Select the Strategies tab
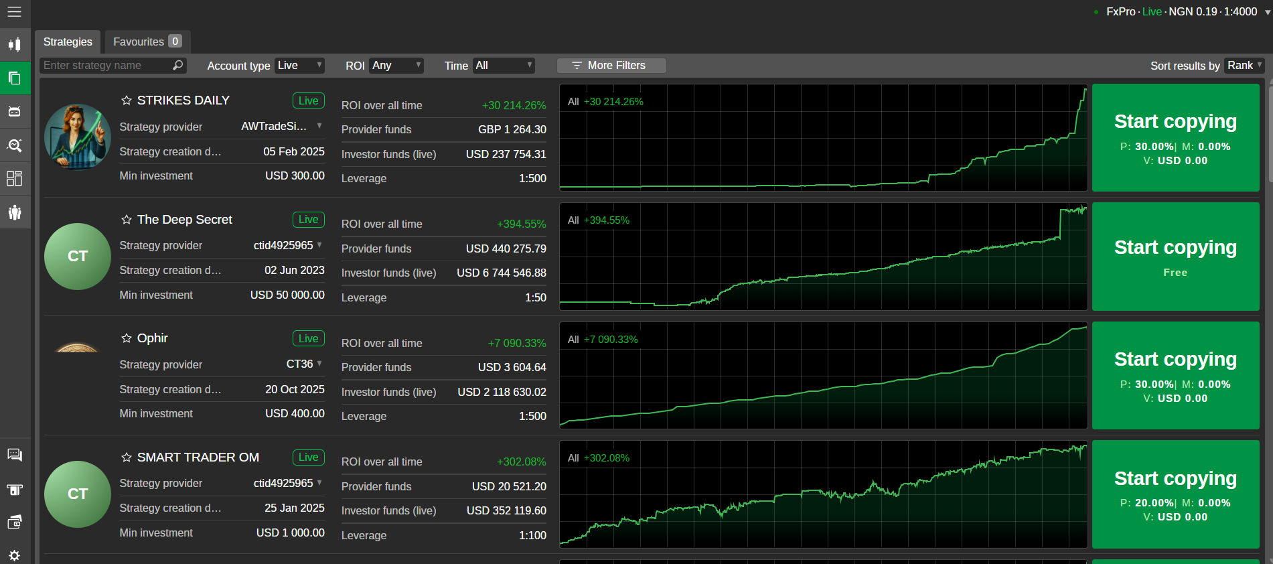Viewport: 1273px width, 564px height. point(68,42)
